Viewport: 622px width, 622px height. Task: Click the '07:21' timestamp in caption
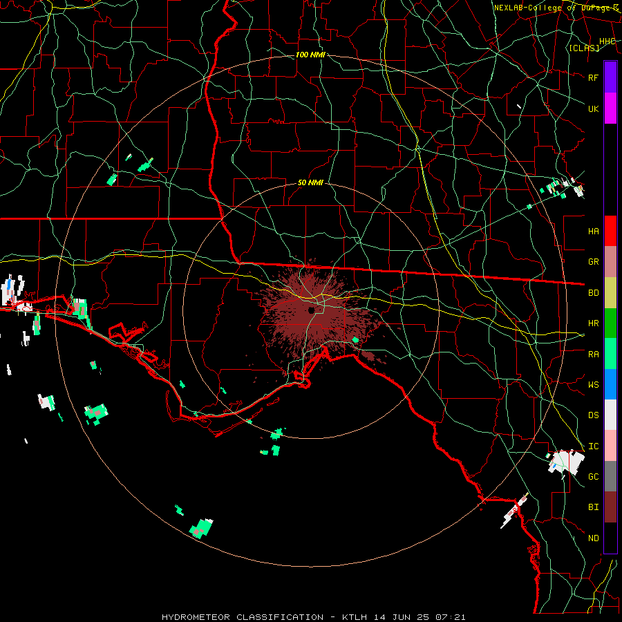point(450,617)
